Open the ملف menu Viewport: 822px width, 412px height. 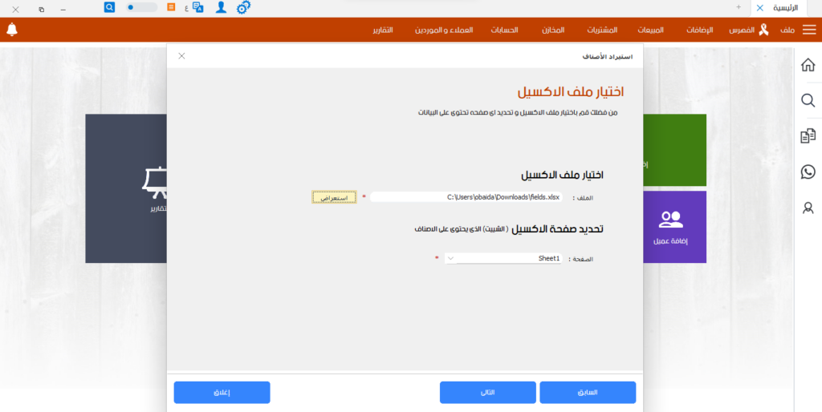[788, 30]
